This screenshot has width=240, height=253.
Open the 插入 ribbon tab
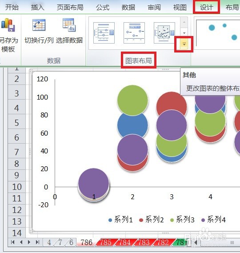38,8
